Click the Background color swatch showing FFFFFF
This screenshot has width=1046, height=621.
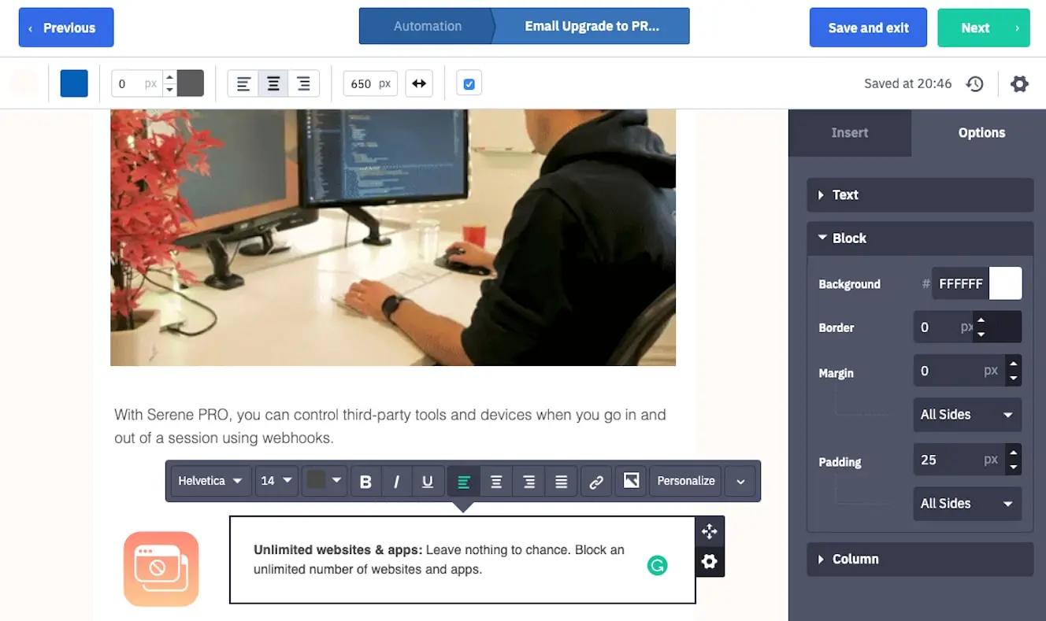tap(1006, 283)
